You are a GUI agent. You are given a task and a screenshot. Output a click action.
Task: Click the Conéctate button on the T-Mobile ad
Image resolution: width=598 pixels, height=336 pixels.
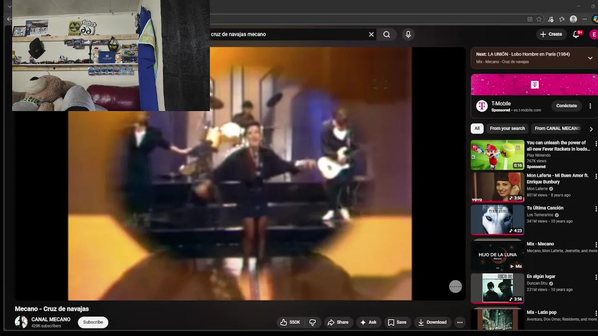(567, 106)
